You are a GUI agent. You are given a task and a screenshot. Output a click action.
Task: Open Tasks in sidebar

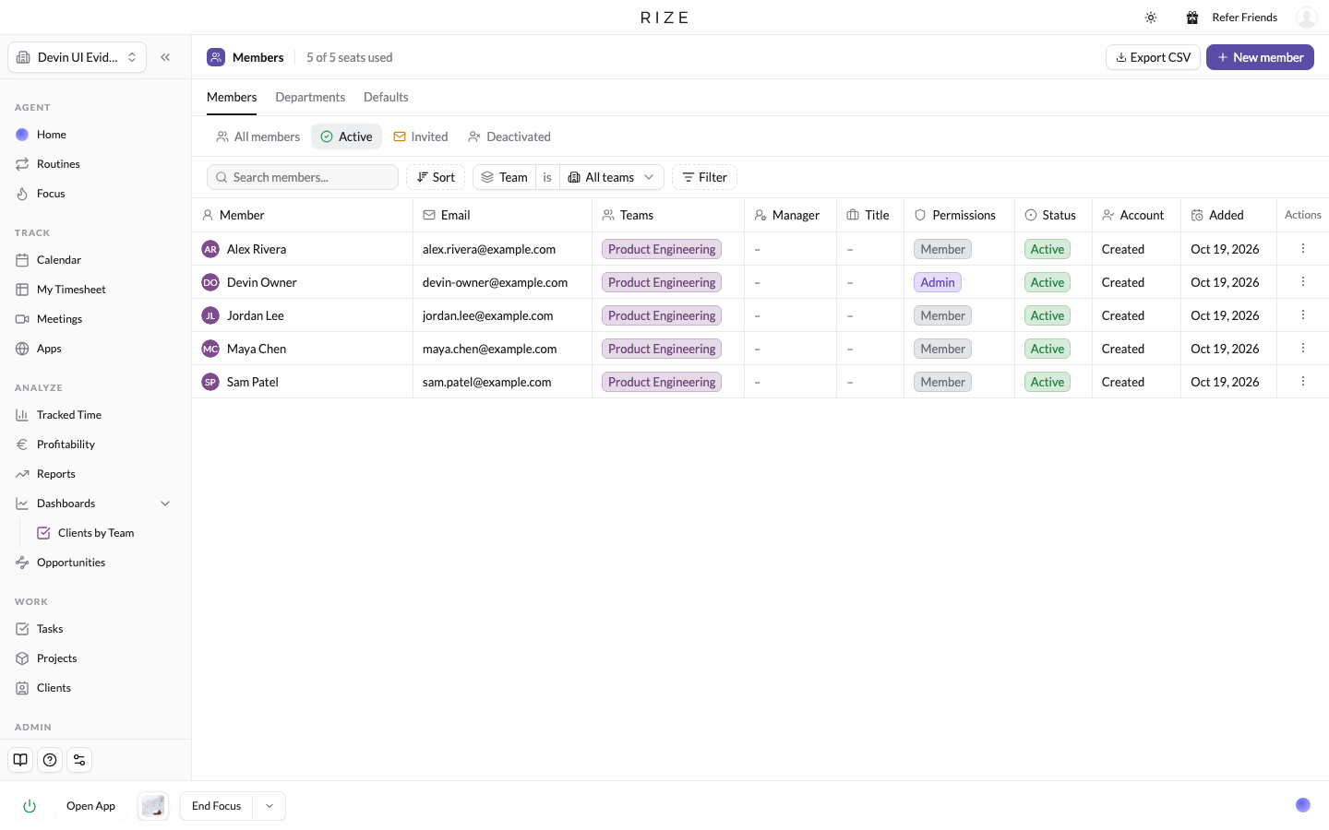[x=95, y=629]
